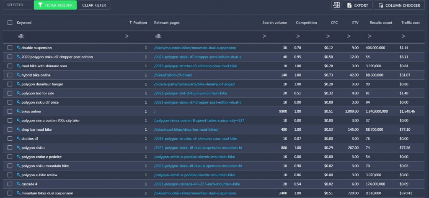429x198 pixels.
Task: Open /bikes/hybrid-29-bikes/ page link
Action: click(x=173, y=75)
